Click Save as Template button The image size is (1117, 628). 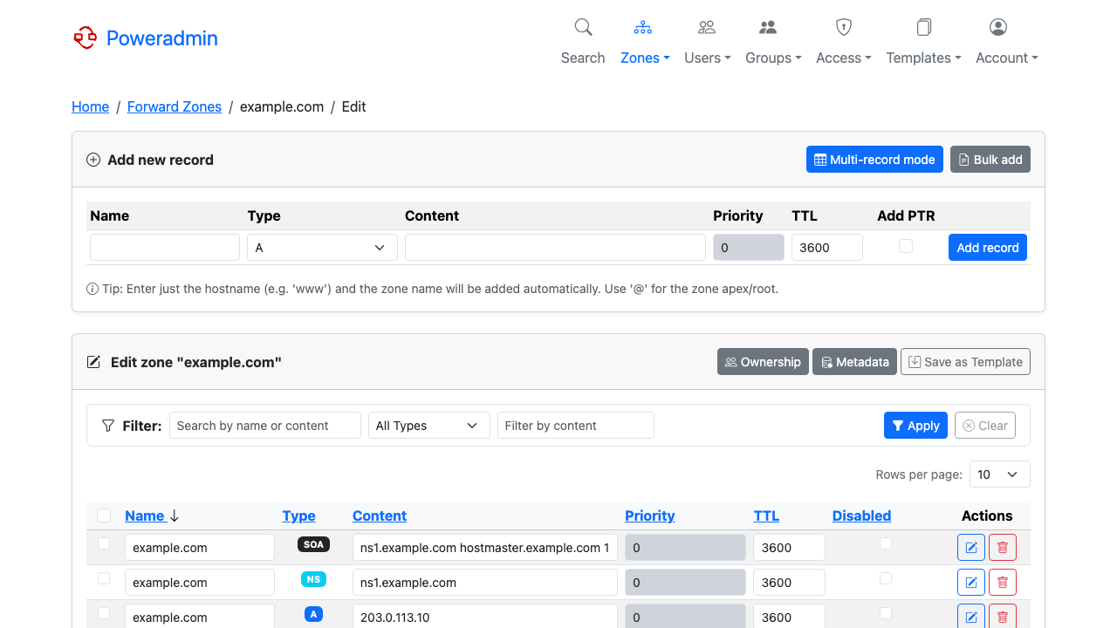(x=965, y=362)
